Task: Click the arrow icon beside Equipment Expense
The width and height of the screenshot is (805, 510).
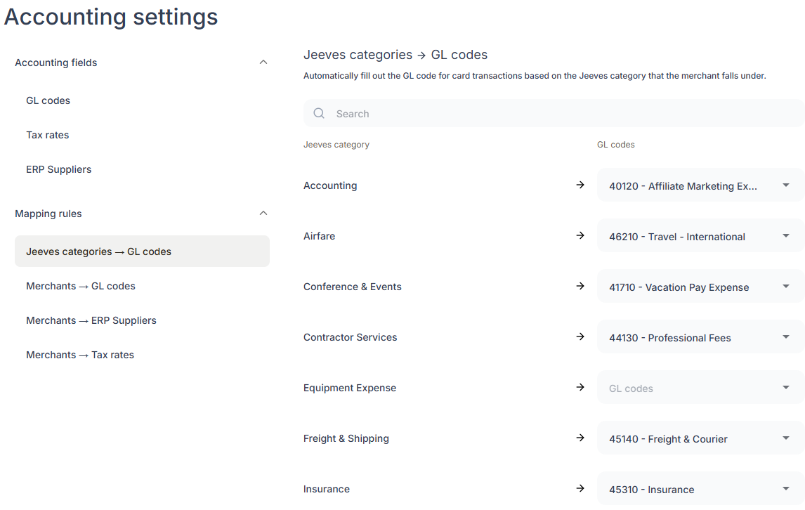Action: [x=580, y=388]
